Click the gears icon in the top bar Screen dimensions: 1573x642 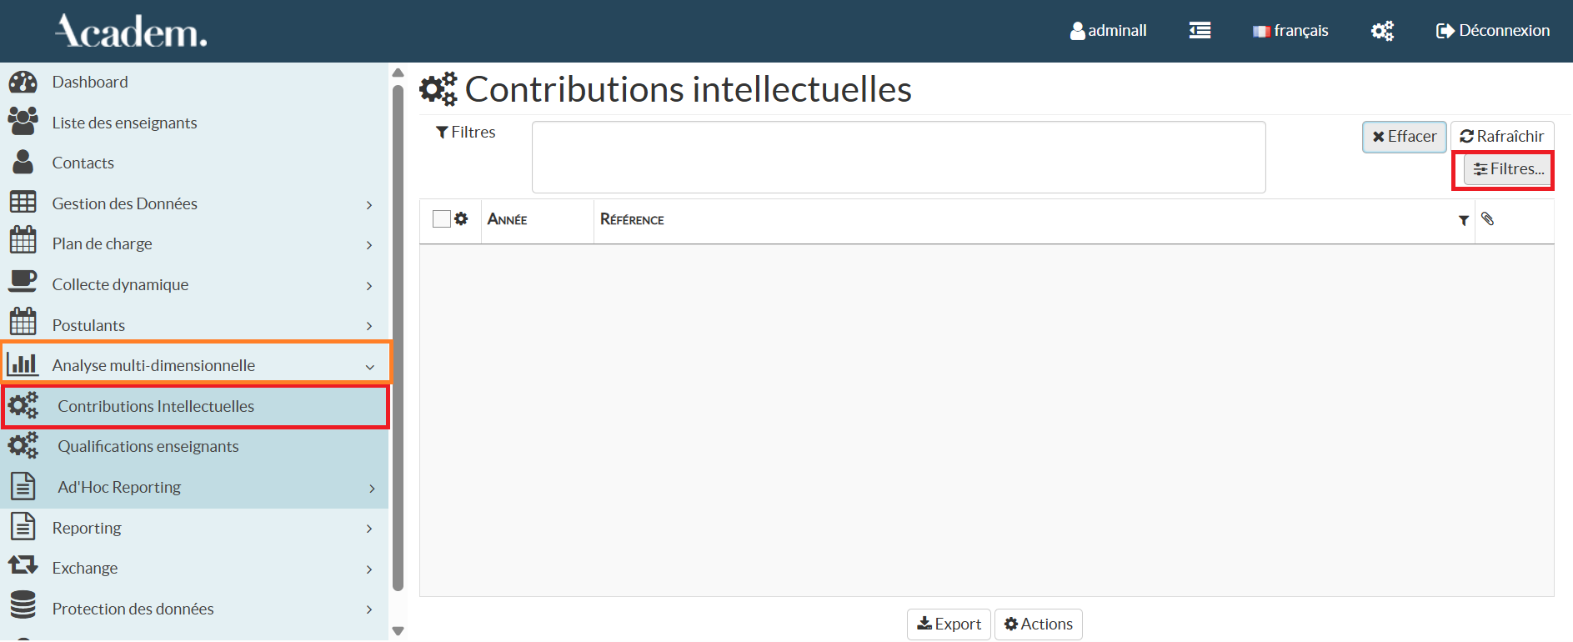pos(1382,30)
